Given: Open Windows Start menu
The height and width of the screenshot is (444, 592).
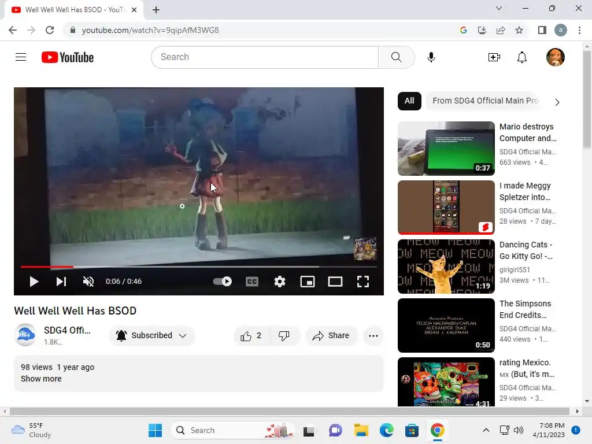Looking at the screenshot, I should 155,430.
